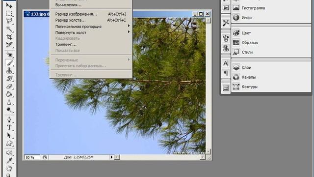314x177 pixels.
Task: Open the Попиксельная пропорция submenu
Action: coord(91,27)
